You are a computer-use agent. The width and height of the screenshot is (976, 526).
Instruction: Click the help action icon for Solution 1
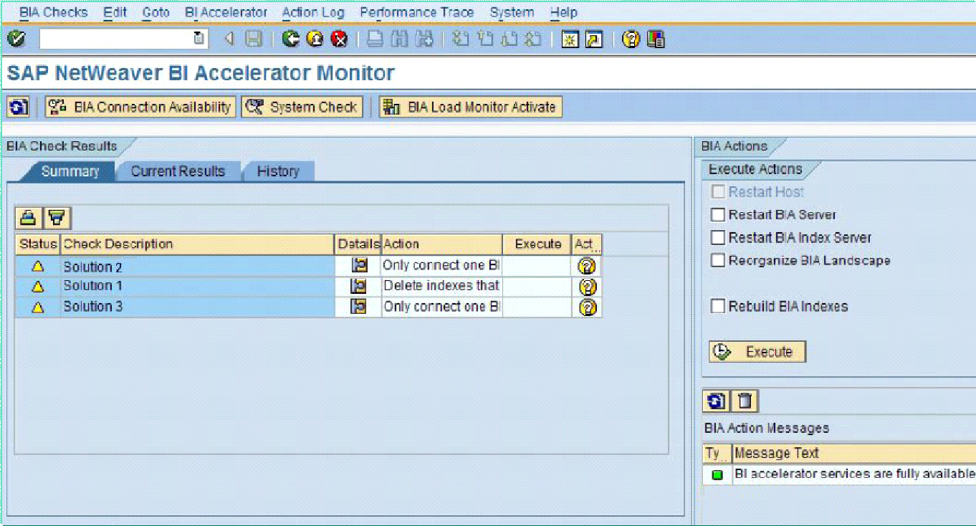[587, 287]
